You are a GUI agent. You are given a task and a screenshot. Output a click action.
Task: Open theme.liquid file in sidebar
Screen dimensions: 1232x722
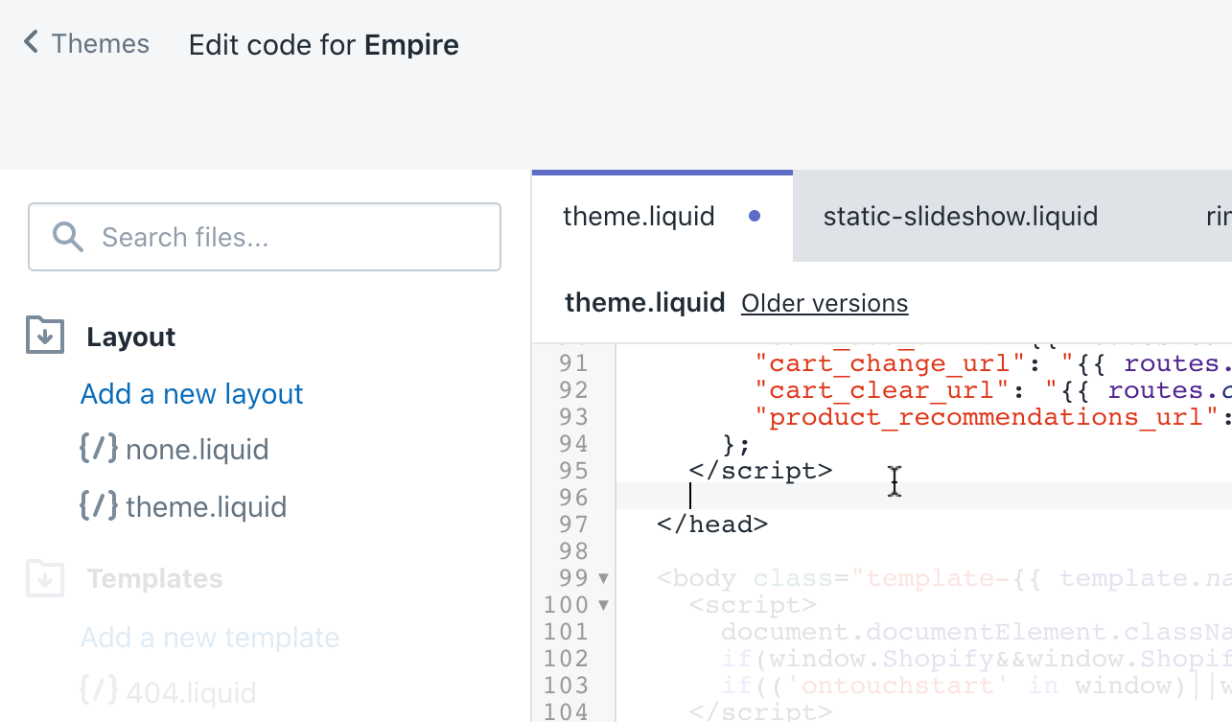[206, 506]
